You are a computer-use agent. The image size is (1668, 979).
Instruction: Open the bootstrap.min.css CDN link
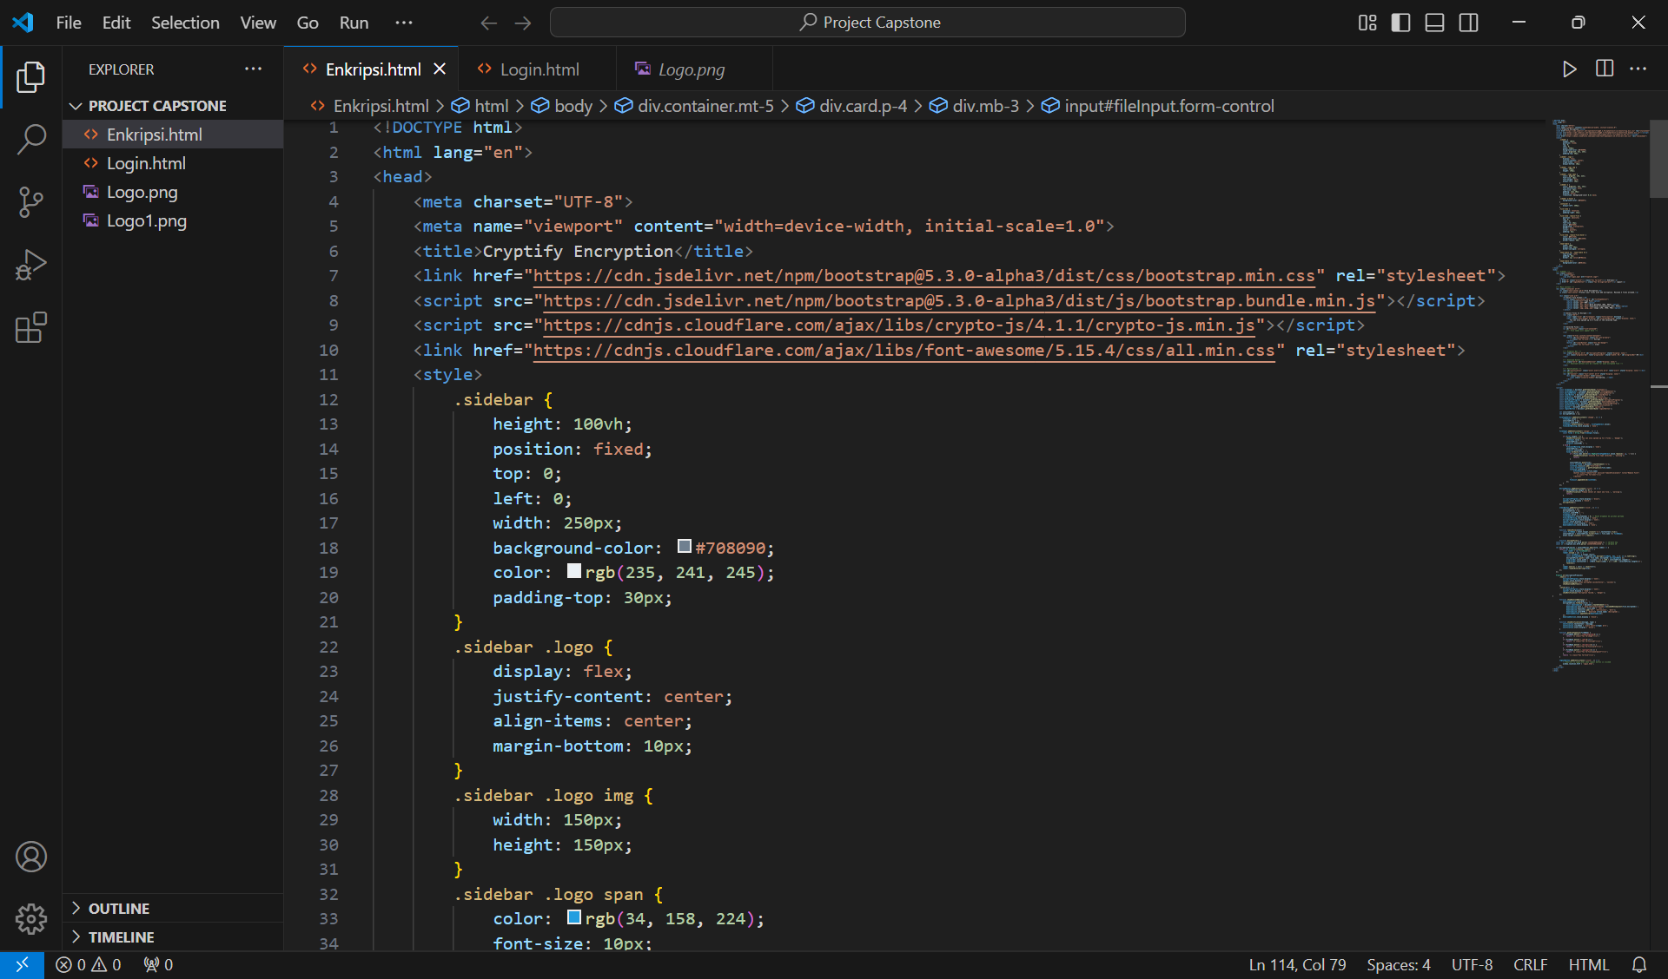924,276
